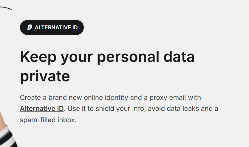This screenshot has height=147, width=249.
Task: Click the badge's ALTERNATIVE ID label text
Action: click(56, 27)
